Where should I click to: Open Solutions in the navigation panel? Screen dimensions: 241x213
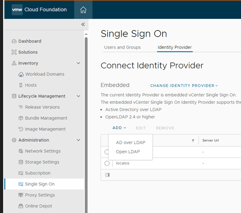coord(28,52)
